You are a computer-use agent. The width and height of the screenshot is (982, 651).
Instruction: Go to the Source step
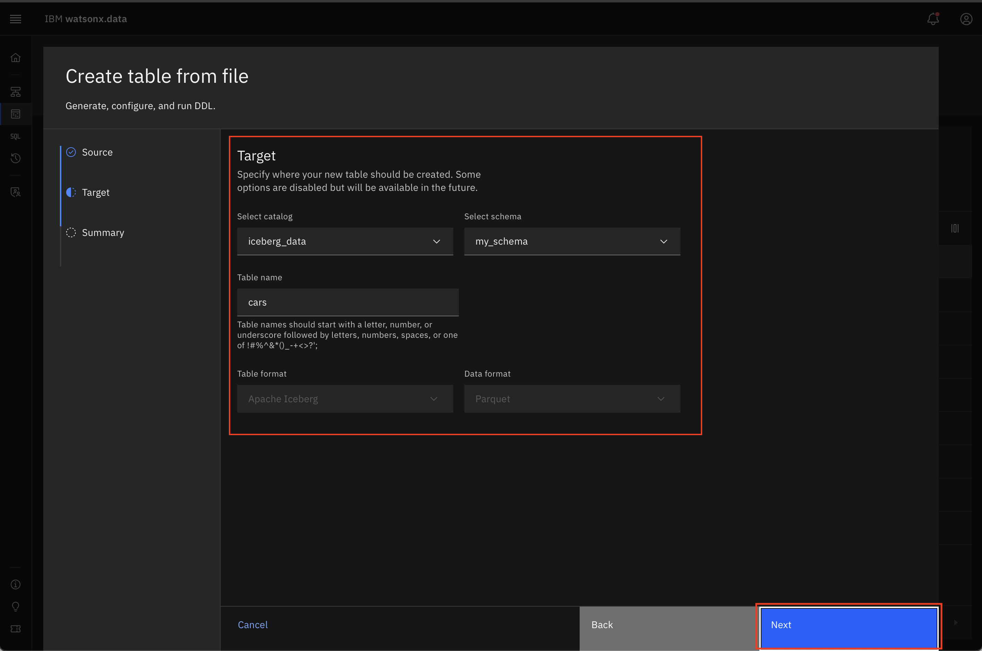pyautogui.click(x=97, y=152)
